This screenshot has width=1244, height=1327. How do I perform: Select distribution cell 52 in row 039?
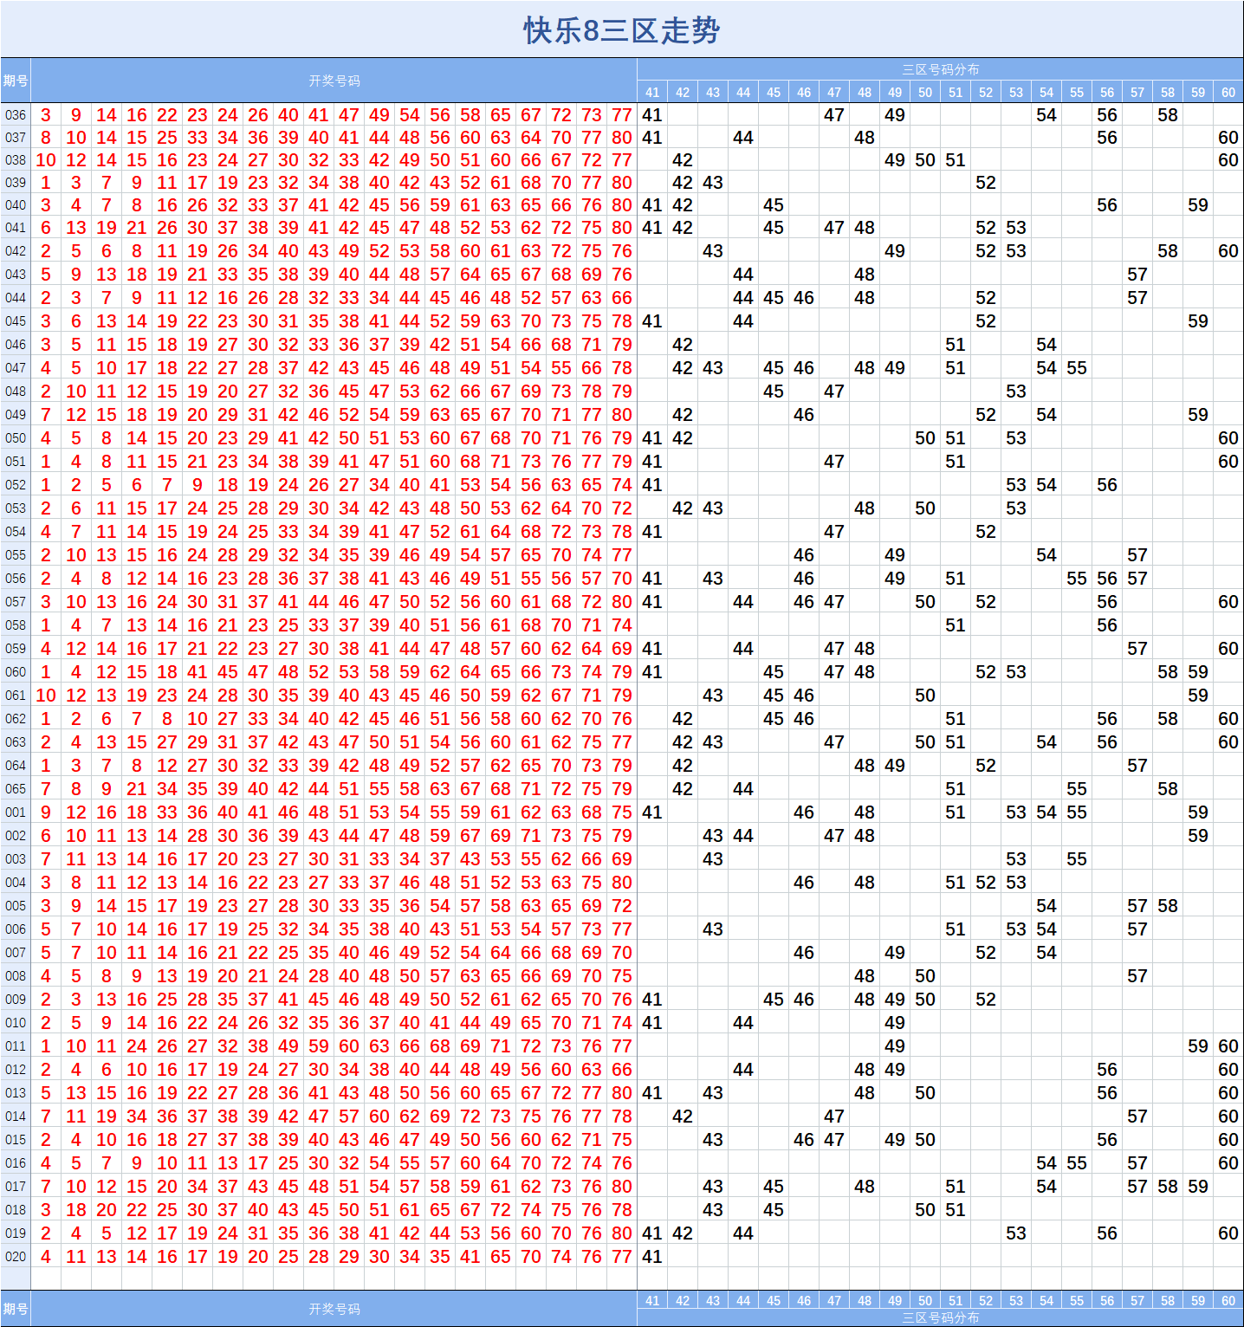pos(986,183)
